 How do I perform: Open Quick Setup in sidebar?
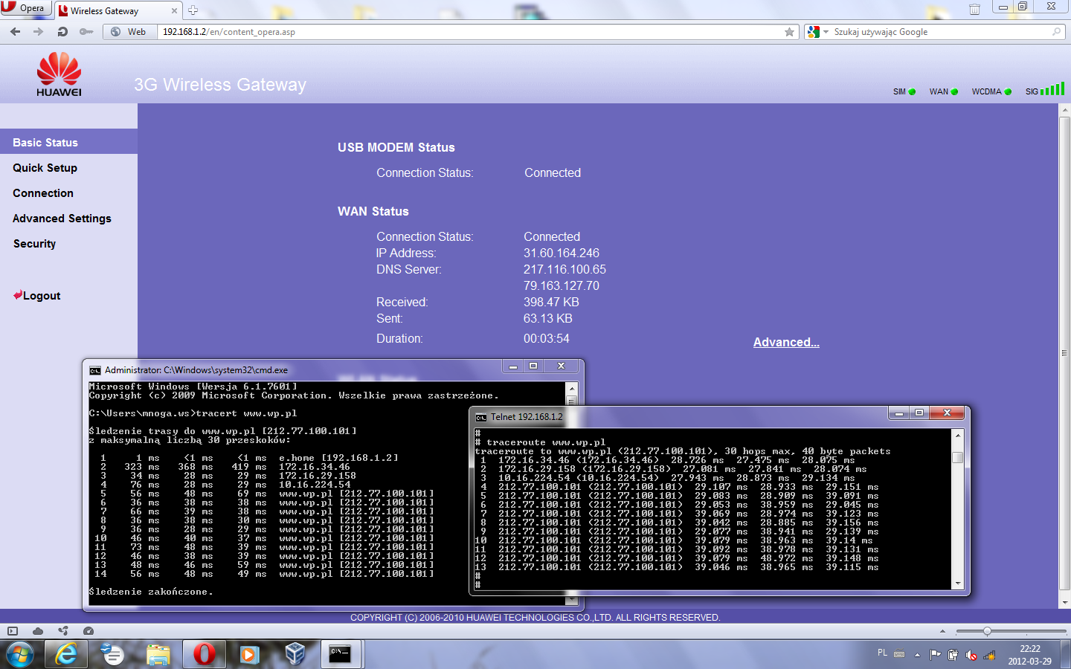(45, 168)
